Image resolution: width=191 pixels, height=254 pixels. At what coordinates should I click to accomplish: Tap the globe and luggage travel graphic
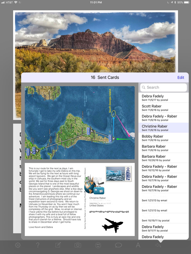(x=94, y=184)
